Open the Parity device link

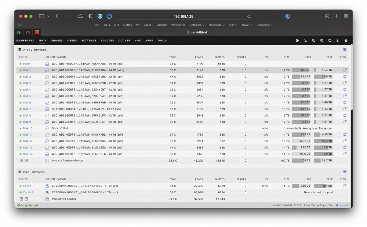(27, 64)
